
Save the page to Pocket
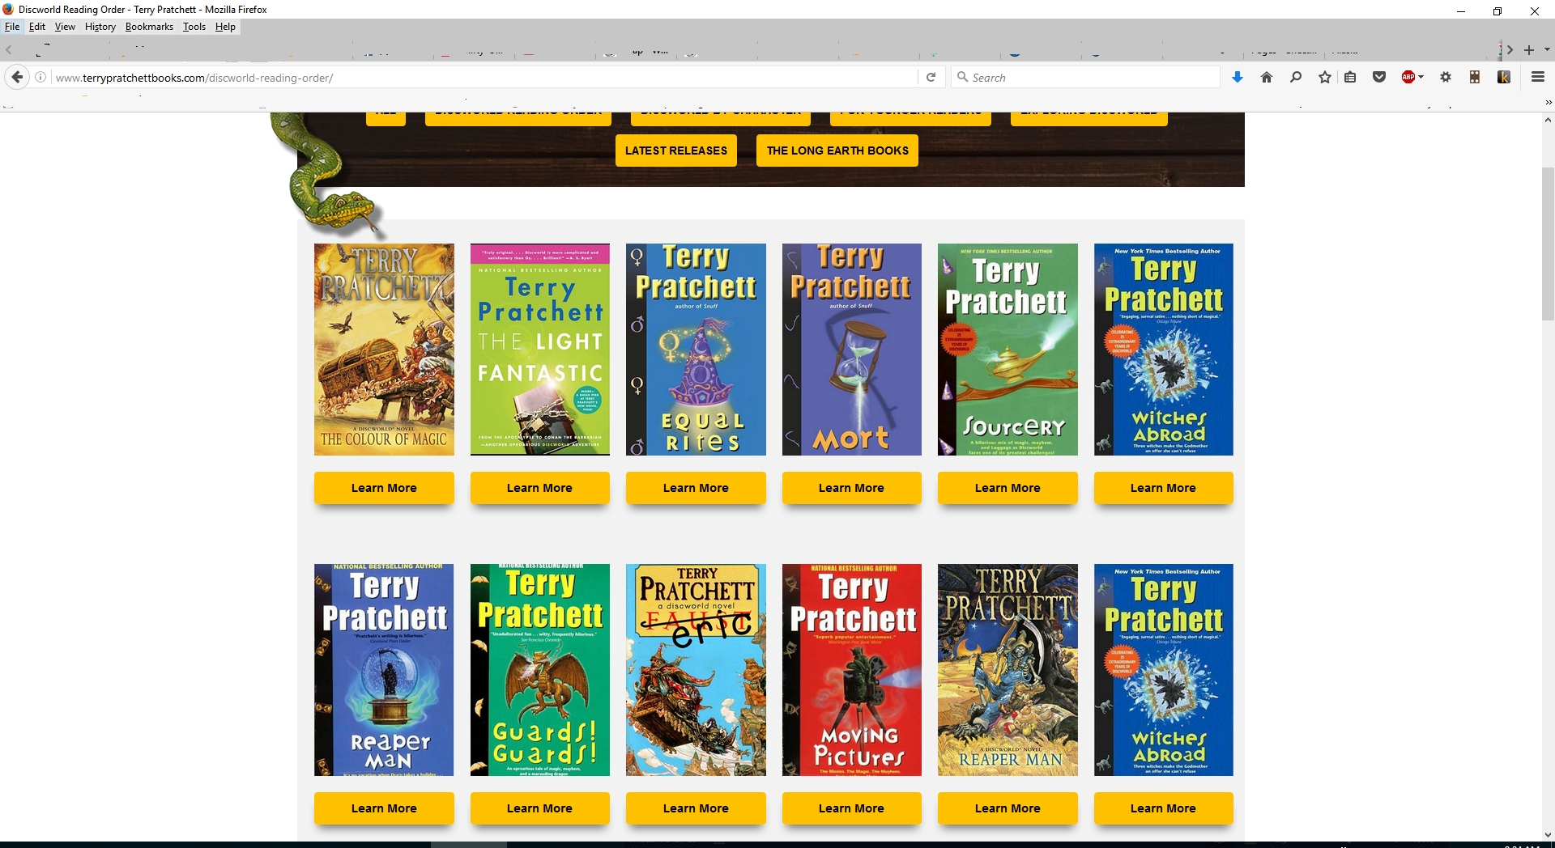click(1379, 77)
